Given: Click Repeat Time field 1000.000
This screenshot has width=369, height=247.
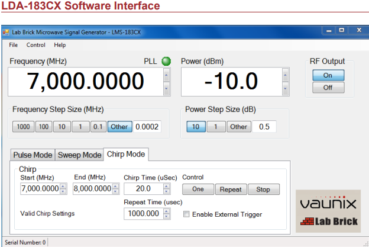Looking at the screenshot, I should click(144, 213).
